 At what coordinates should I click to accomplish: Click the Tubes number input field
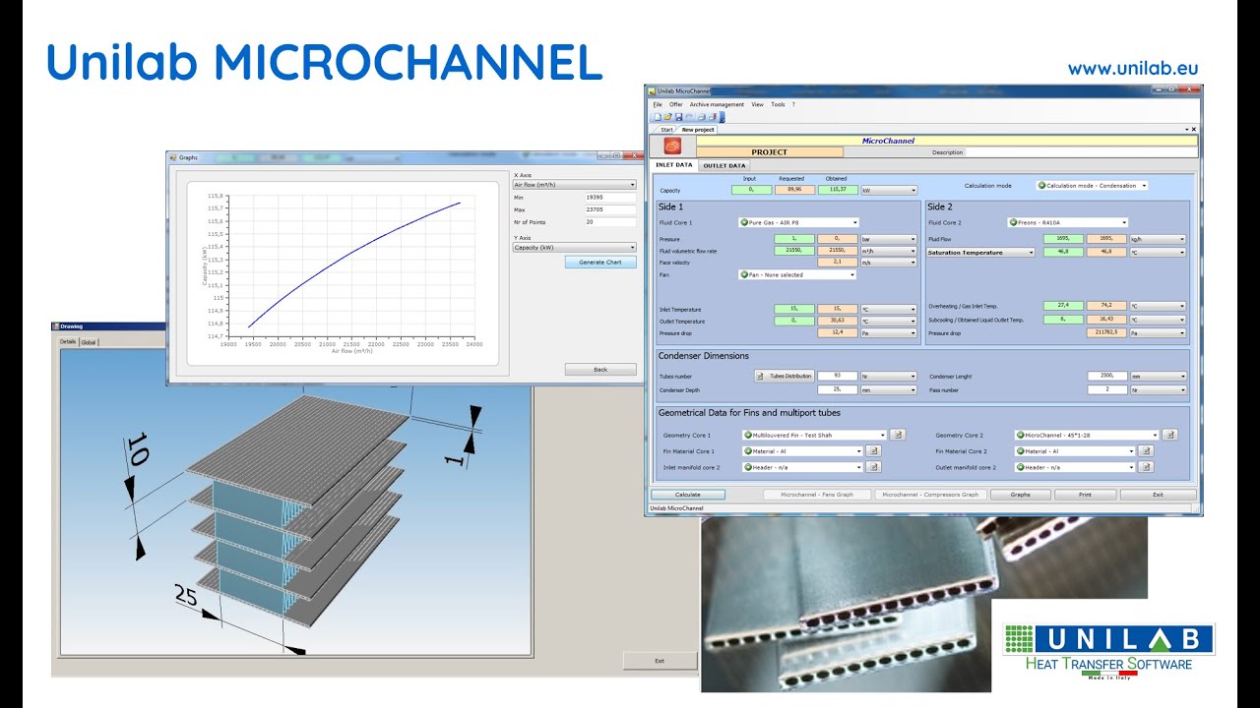coord(837,376)
